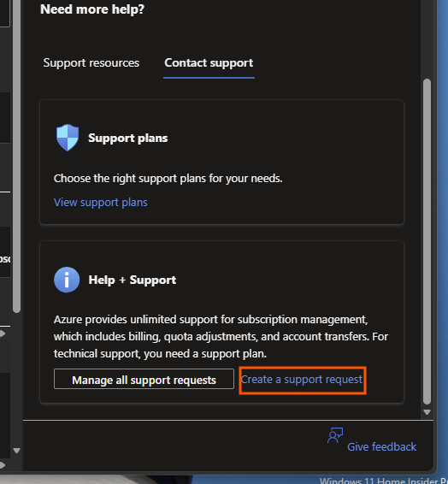Viewport: 448px width, 484px height.
Task: Click the Give feedback person icon
Action: point(335,435)
